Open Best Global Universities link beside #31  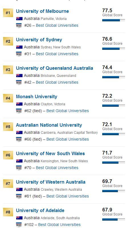(57, 54)
